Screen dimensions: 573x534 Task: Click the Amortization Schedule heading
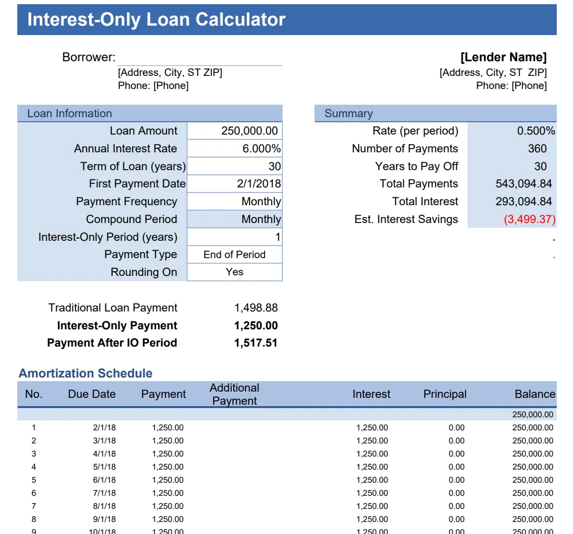tap(85, 373)
